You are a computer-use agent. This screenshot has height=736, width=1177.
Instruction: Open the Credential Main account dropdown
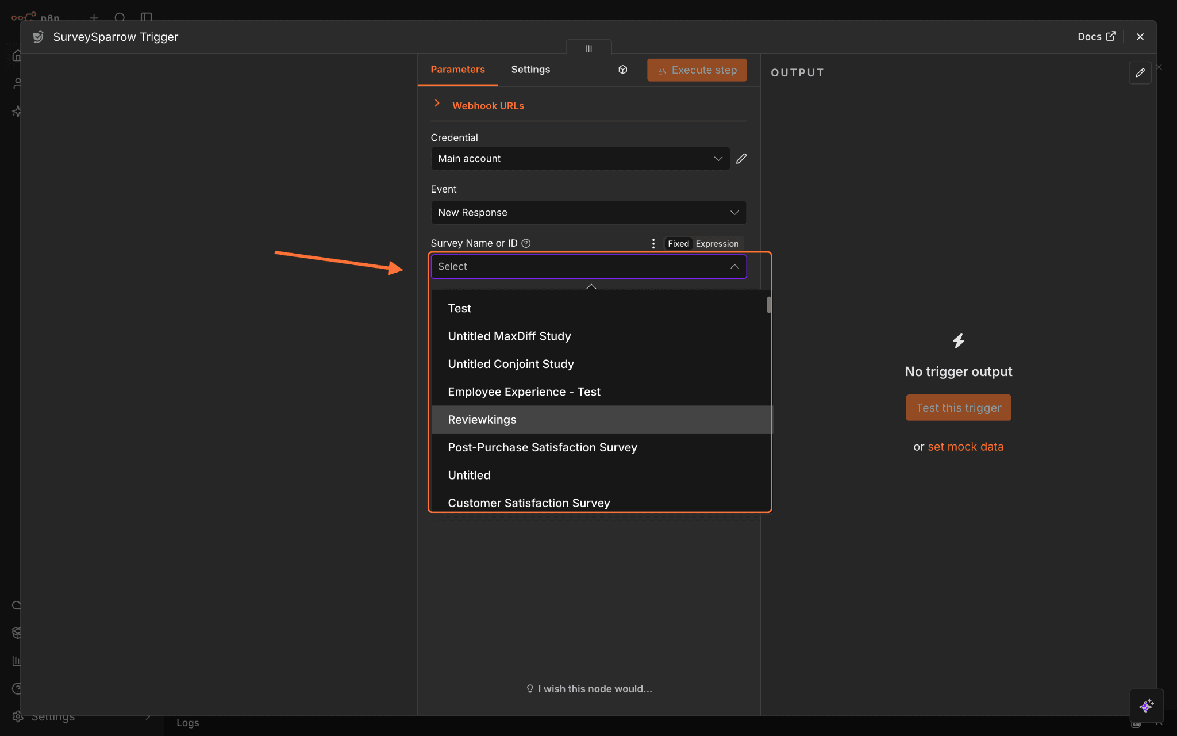[580, 159]
